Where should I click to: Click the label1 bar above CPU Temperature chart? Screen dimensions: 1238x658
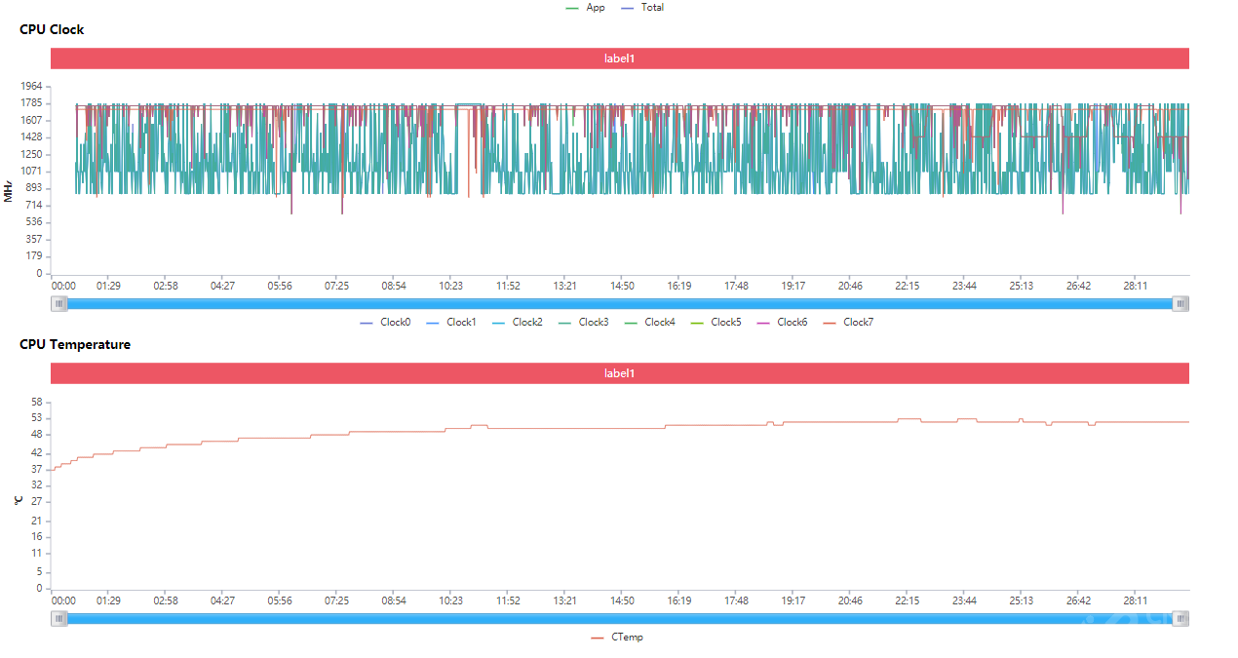[x=619, y=373]
